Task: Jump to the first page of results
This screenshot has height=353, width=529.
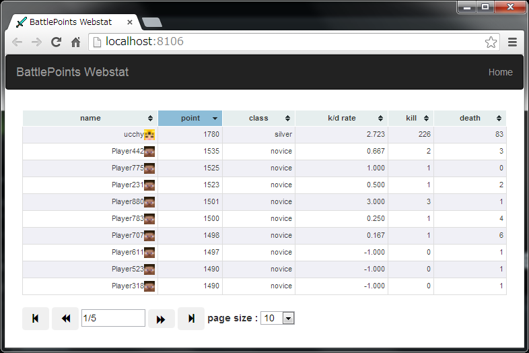Action: [36, 318]
